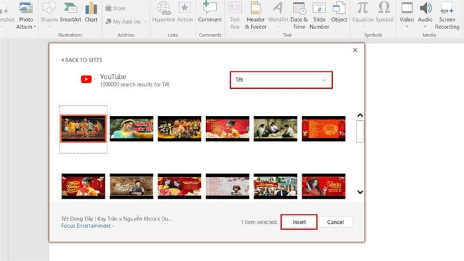Click the Focus Entertainment channel link
The image size is (464, 261).
86,226
